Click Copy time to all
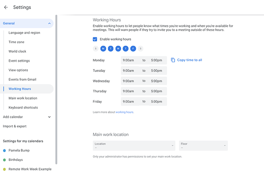Screen dimensions: 264x171 (190, 60)
